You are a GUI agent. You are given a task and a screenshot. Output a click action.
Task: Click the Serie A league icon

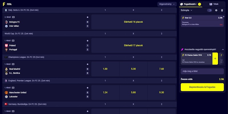(6, 10)
